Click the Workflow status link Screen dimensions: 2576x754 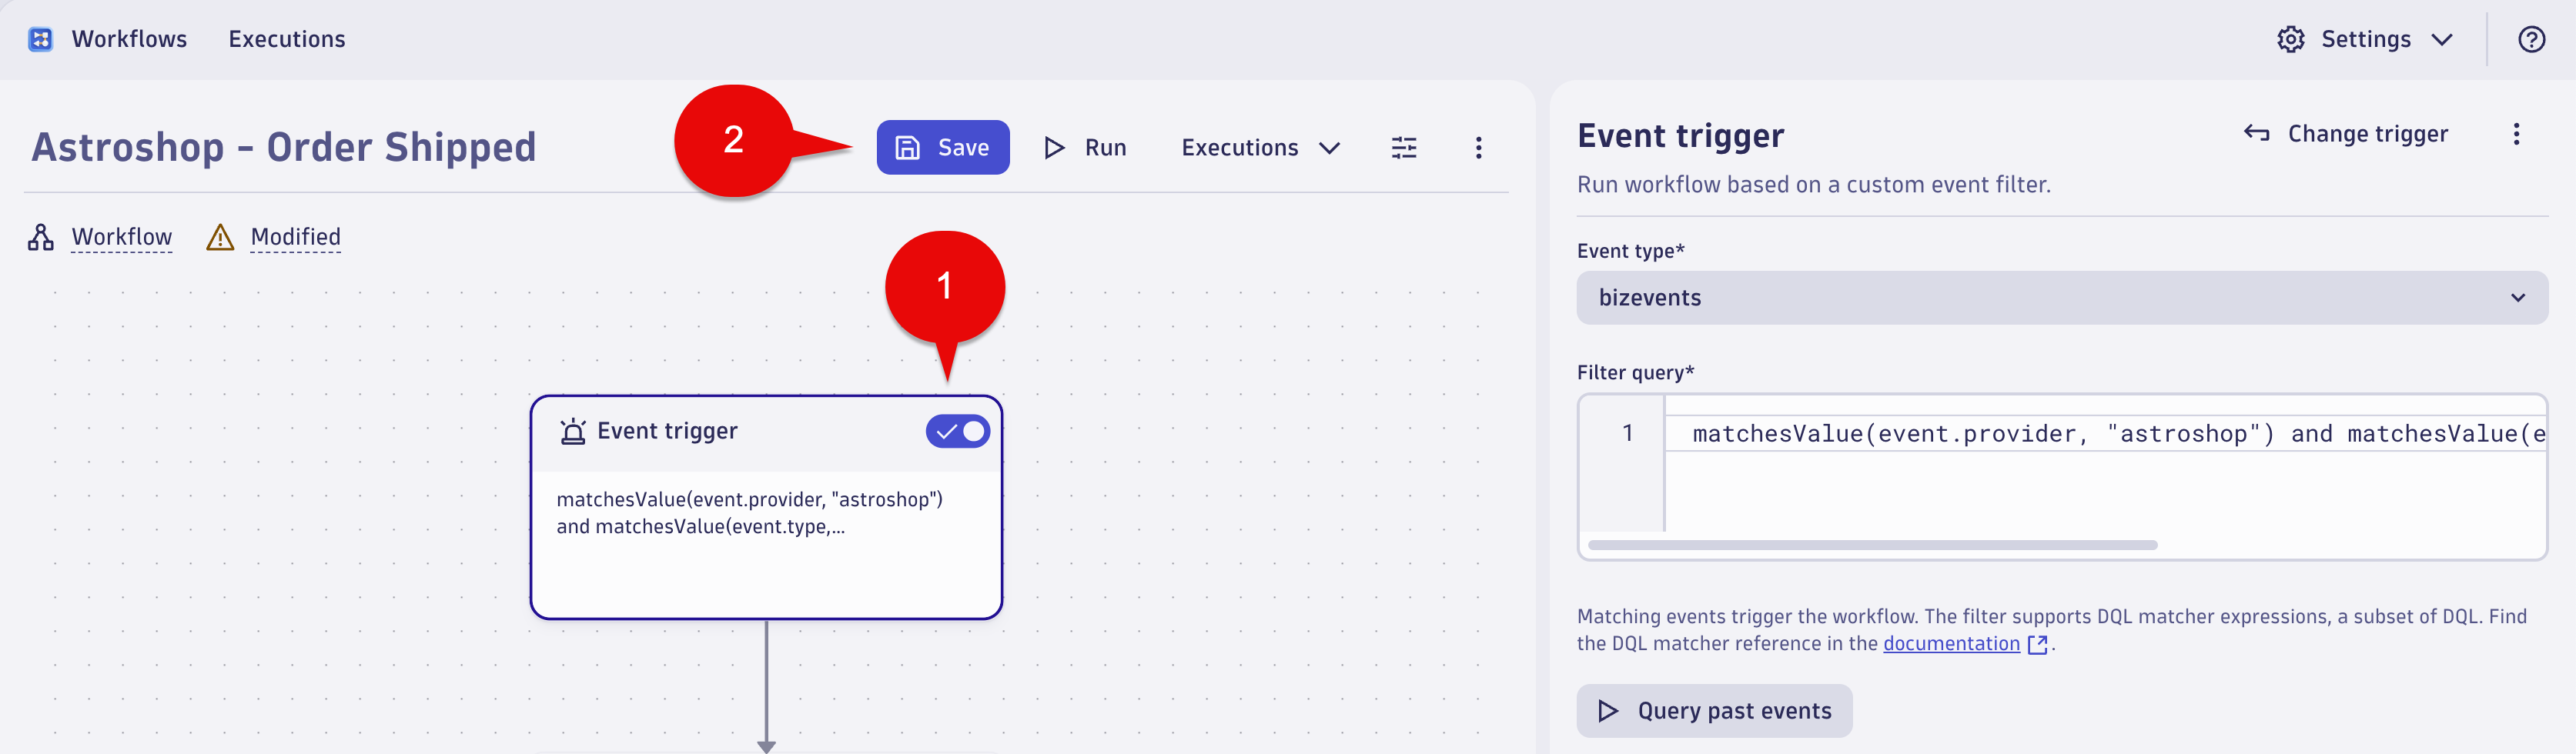point(122,237)
